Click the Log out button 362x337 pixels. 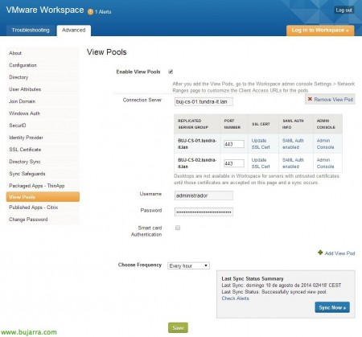(x=343, y=10)
